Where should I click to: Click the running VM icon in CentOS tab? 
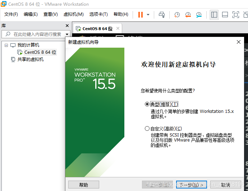pos(78,29)
